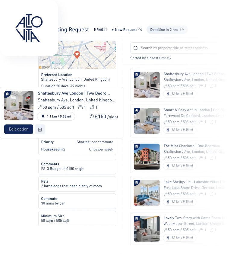
Task: Click the selected option living room photo
Action: (x=19, y=106)
